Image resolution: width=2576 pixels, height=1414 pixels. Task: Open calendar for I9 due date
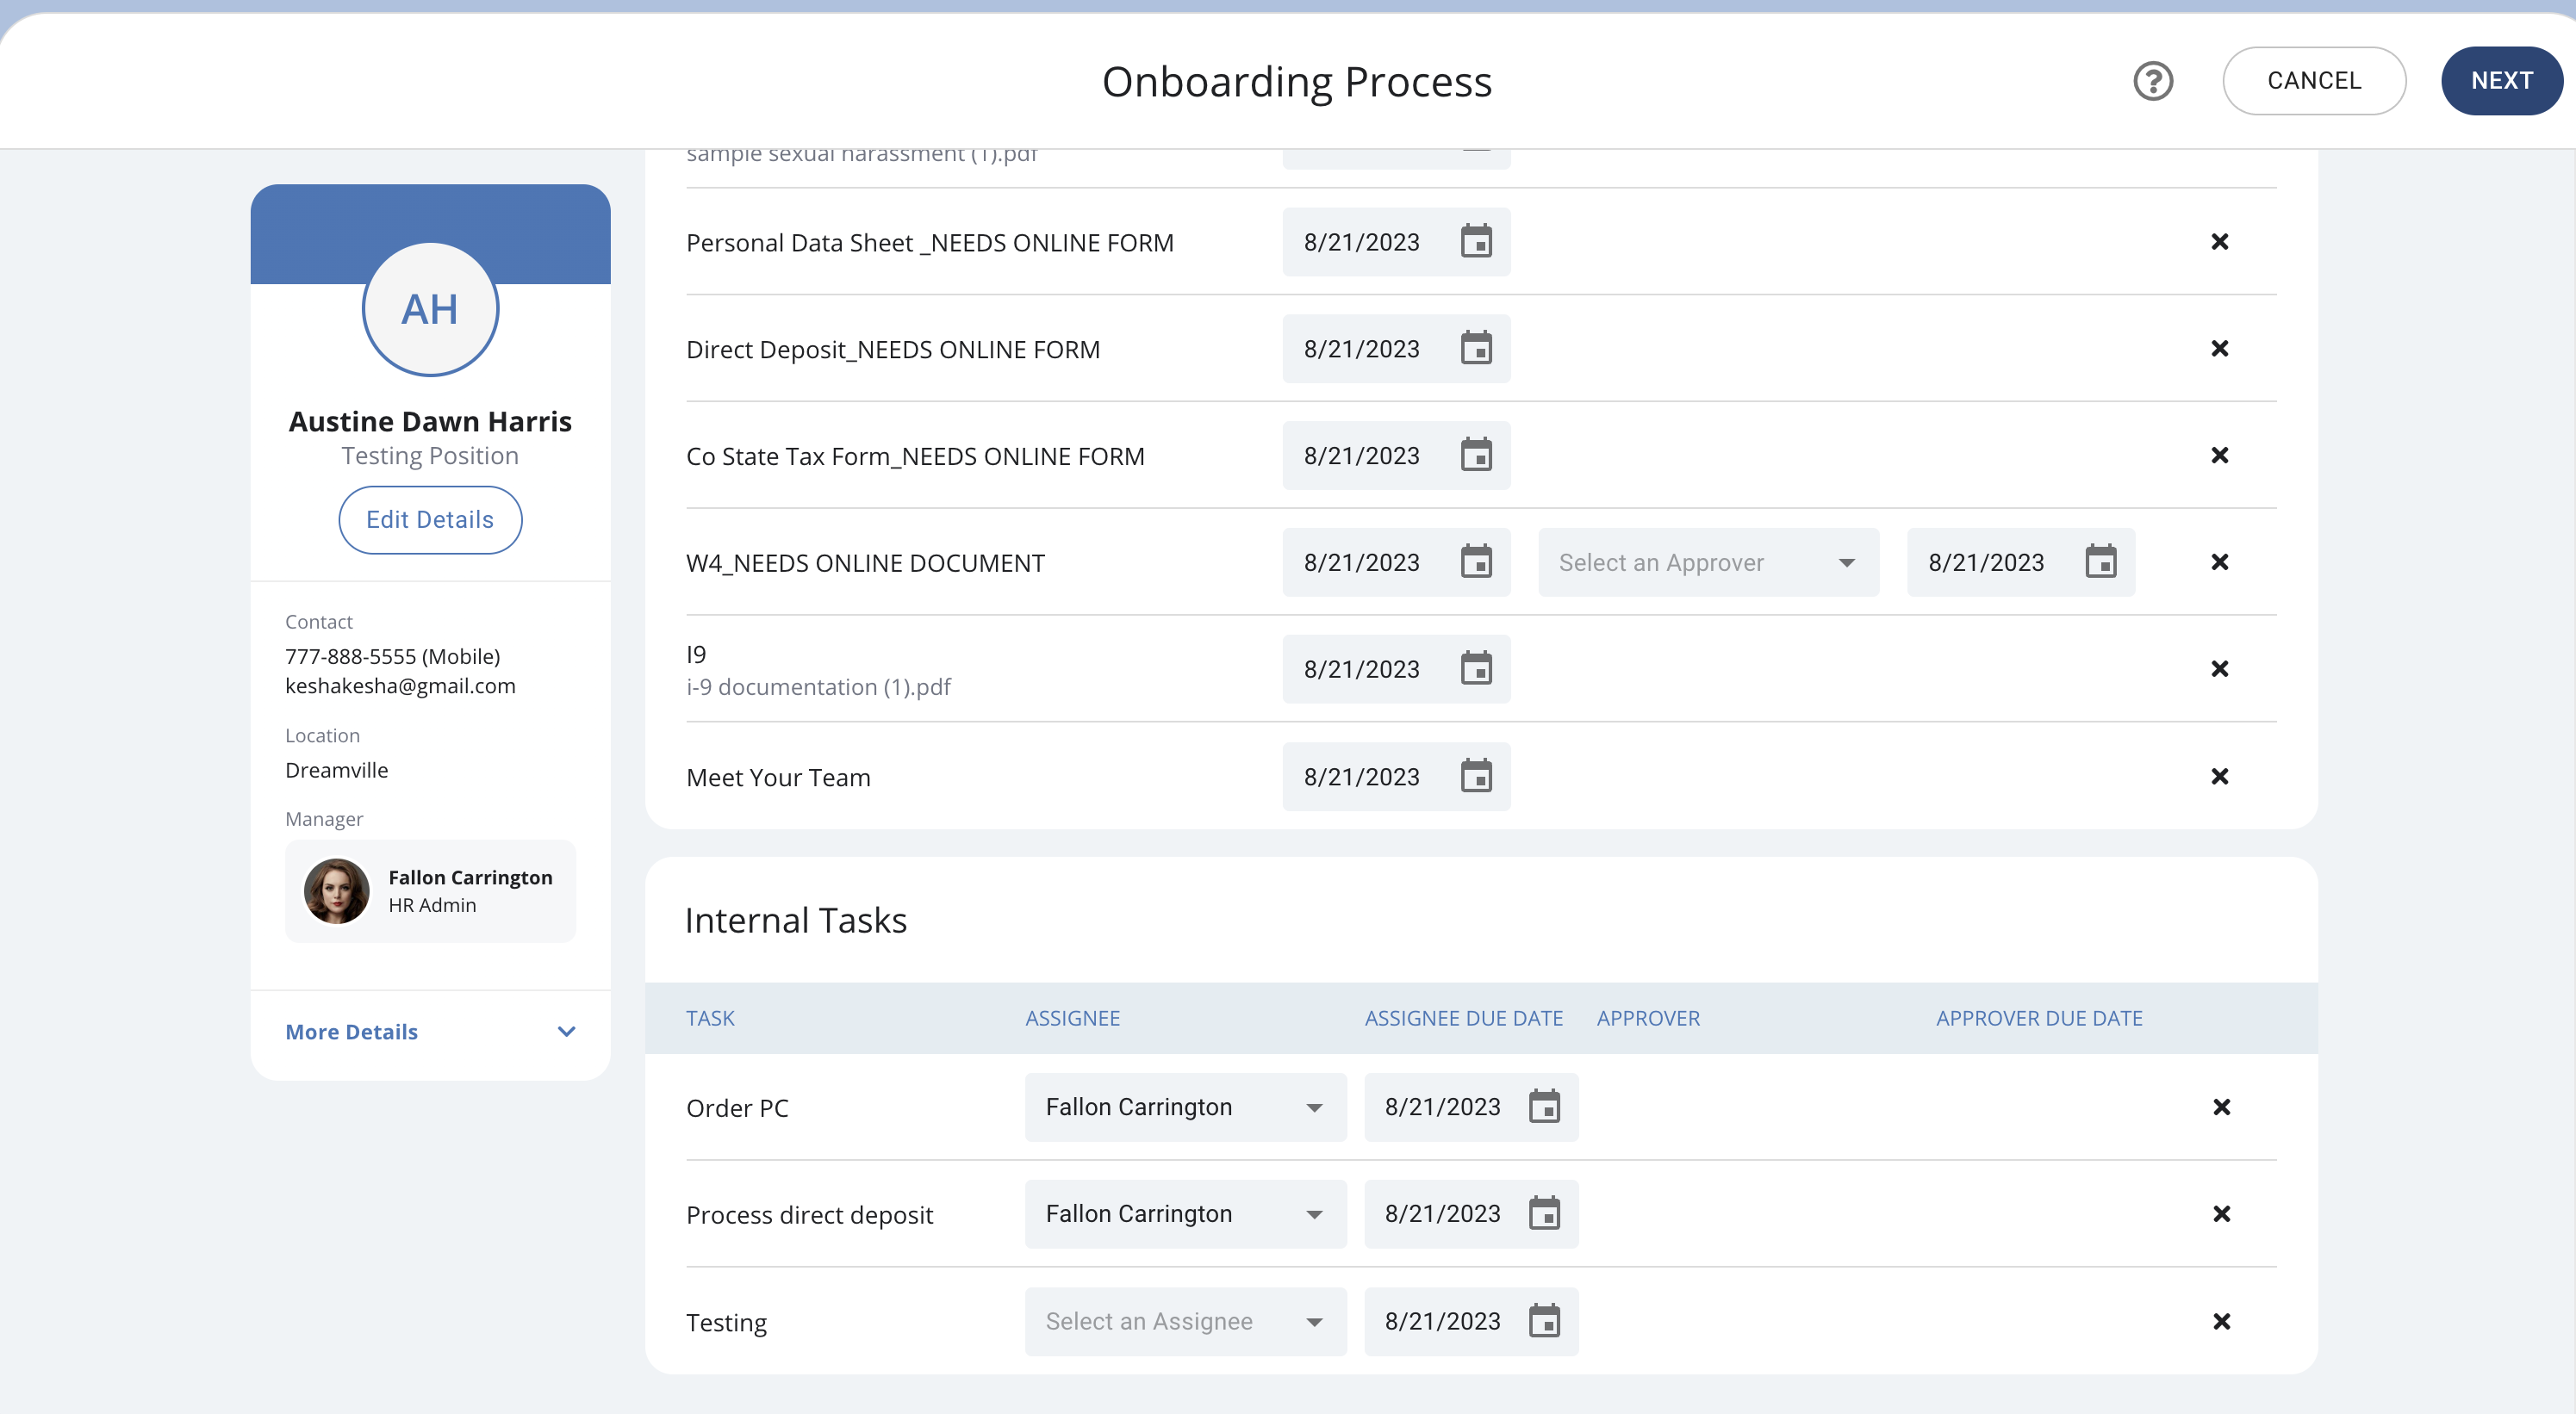(x=1476, y=668)
